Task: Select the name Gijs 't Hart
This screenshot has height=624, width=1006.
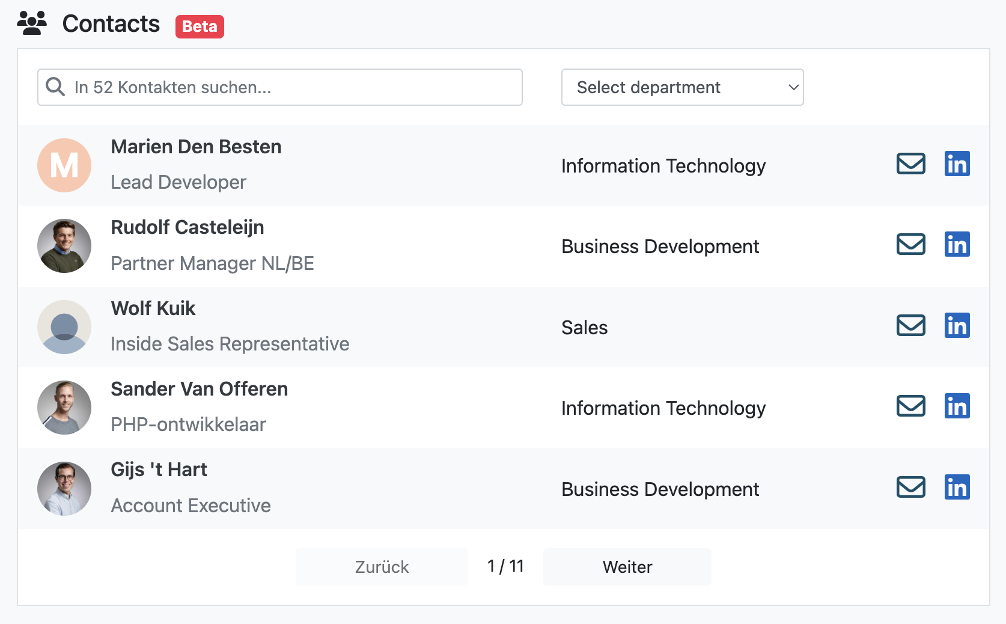Action: pyautogui.click(x=159, y=470)
